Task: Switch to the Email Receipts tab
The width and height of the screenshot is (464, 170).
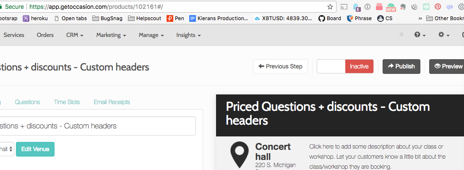Action: point(112,102)
